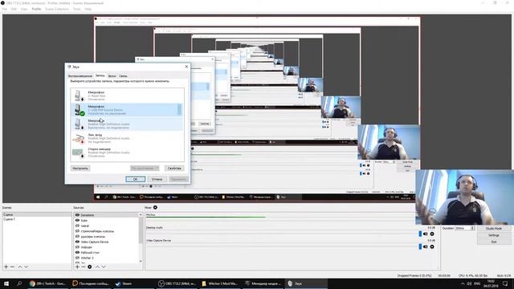Click Exit button in OBS
Viewport: 514px width, 289px height.
point(494,242)
